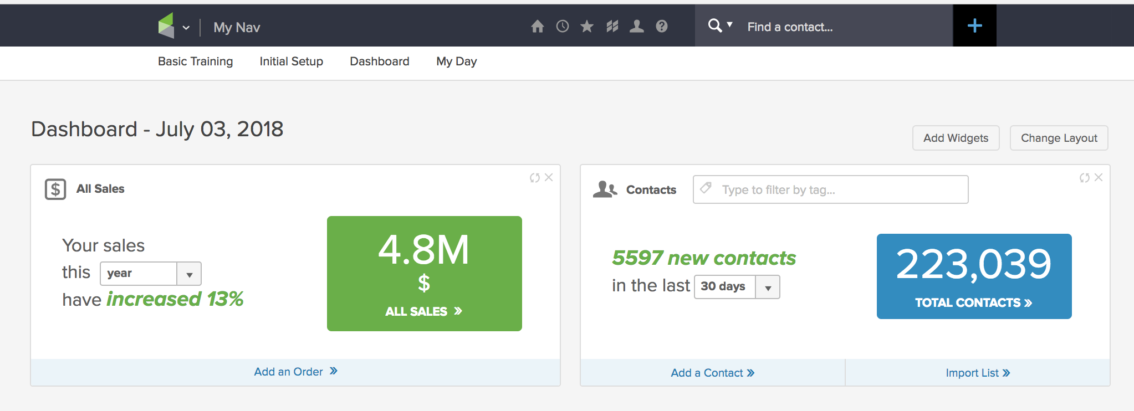Screen dimensions: 1134x411
Task: Click the All Sales dollar icon
Action: pos(55,189)
